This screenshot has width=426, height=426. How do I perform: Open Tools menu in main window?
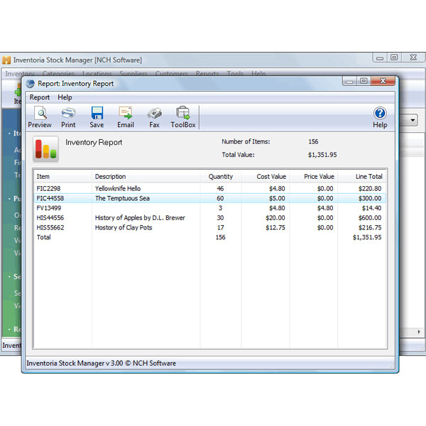pyautogui.click(x=235, y=74)
